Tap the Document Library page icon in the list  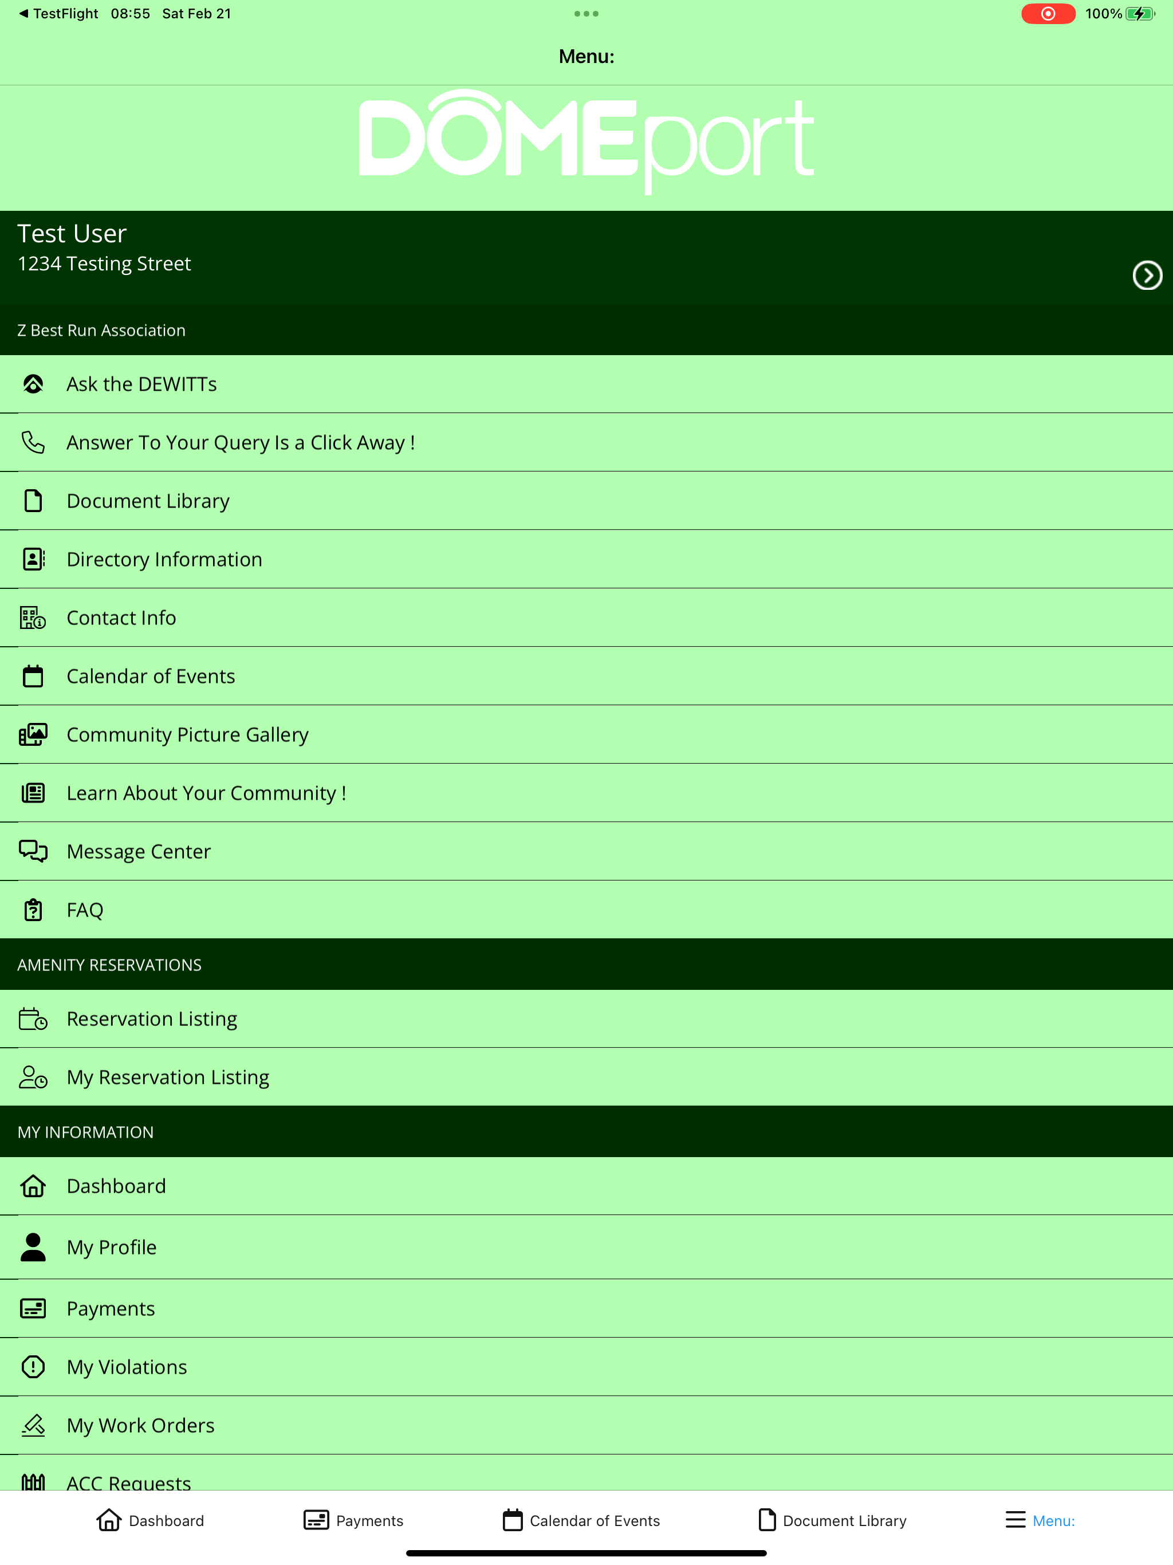pyautogui.click(x=33, y=500)
